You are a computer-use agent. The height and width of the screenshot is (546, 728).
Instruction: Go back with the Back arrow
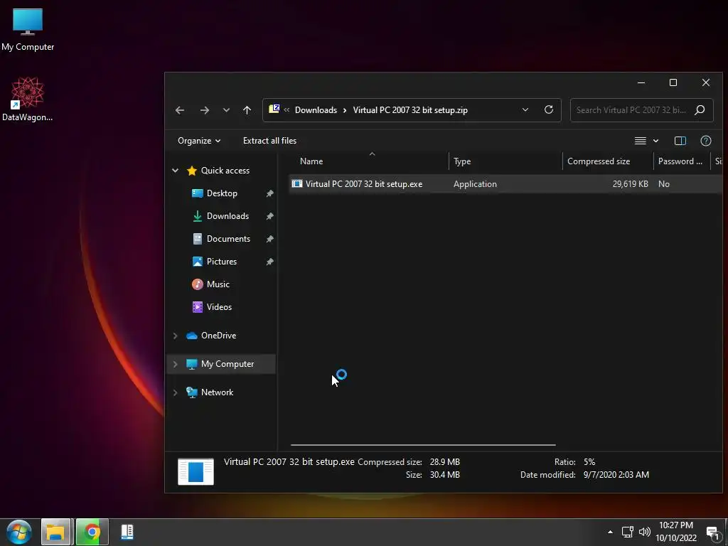[x=180, y=110]
